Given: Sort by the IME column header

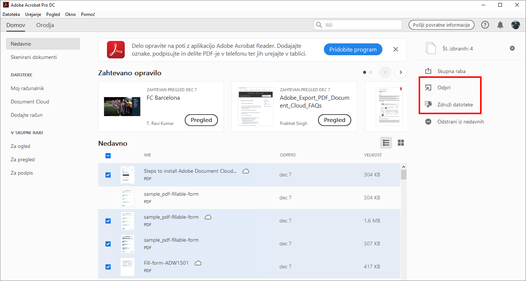Looking at the screenshot, I should [147, 155].
